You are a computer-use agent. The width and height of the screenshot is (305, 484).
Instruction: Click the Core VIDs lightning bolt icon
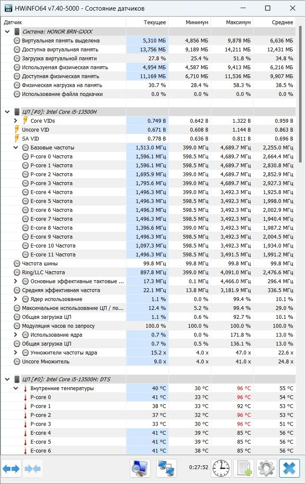tap(25, 121)
